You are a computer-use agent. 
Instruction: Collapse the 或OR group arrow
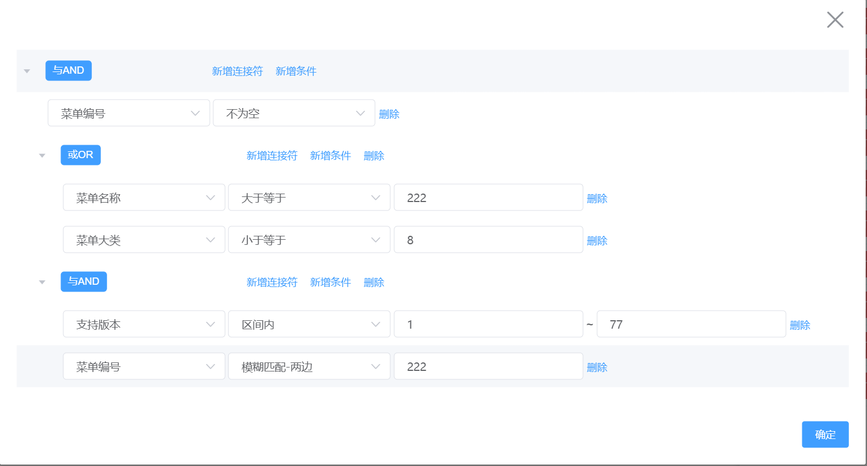[42, 156]
